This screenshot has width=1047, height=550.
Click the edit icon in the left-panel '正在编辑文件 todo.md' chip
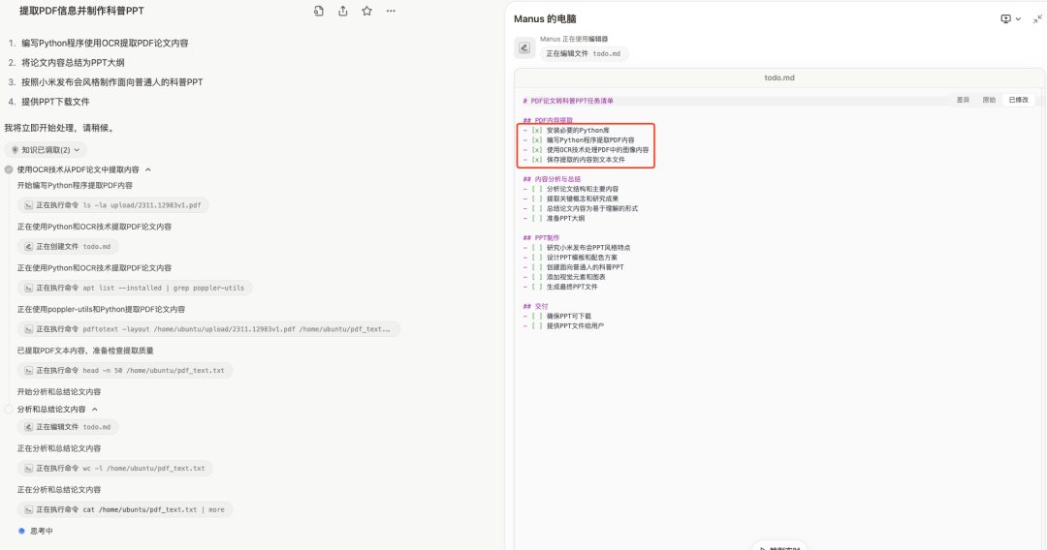(28, 427)
